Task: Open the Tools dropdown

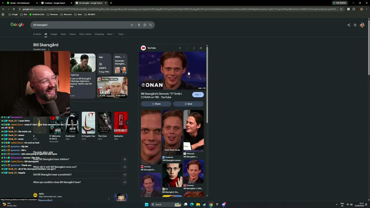Action: (121, 34)
